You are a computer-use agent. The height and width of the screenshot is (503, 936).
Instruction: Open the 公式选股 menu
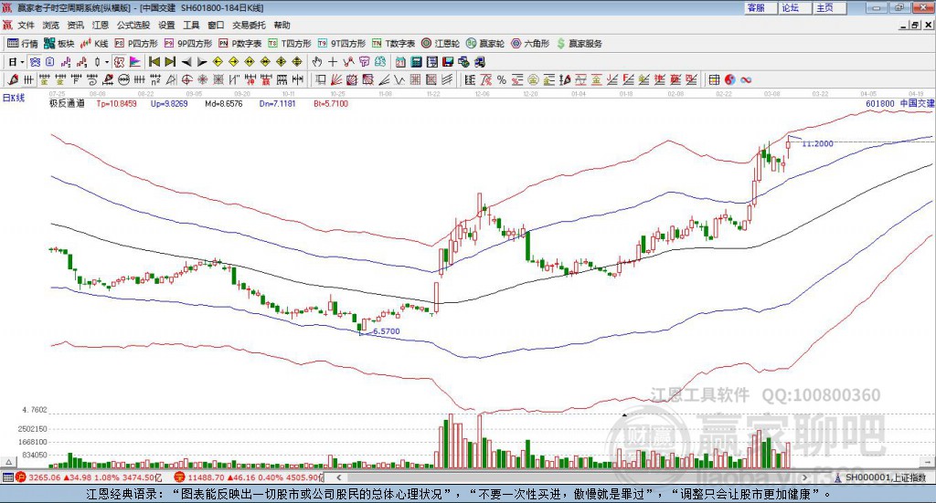click(133, 25)
